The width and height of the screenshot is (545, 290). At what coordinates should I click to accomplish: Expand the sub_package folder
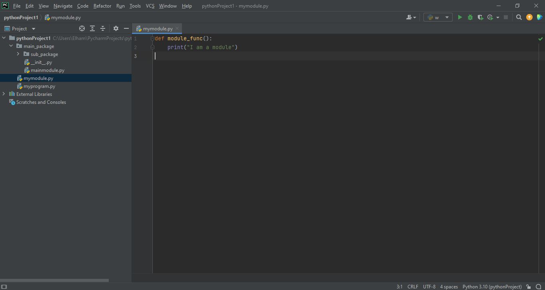(18, 54)
